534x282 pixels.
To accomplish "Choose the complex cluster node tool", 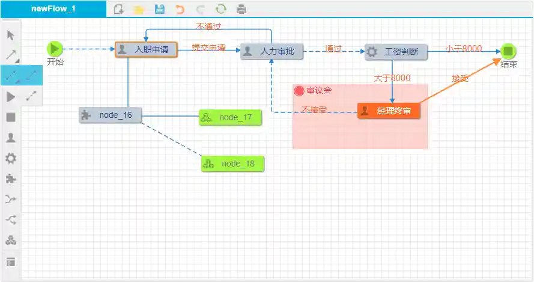I will click(11, 241).
